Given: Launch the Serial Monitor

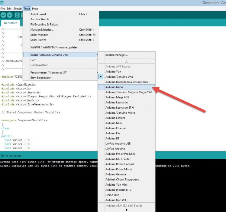Looking at the screenshot, I should coord(39,35).
